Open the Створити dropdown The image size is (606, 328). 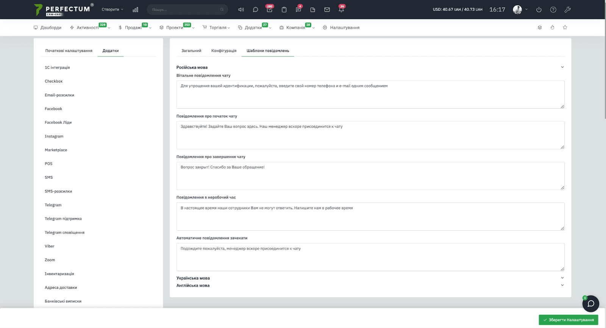coord(112,9)
